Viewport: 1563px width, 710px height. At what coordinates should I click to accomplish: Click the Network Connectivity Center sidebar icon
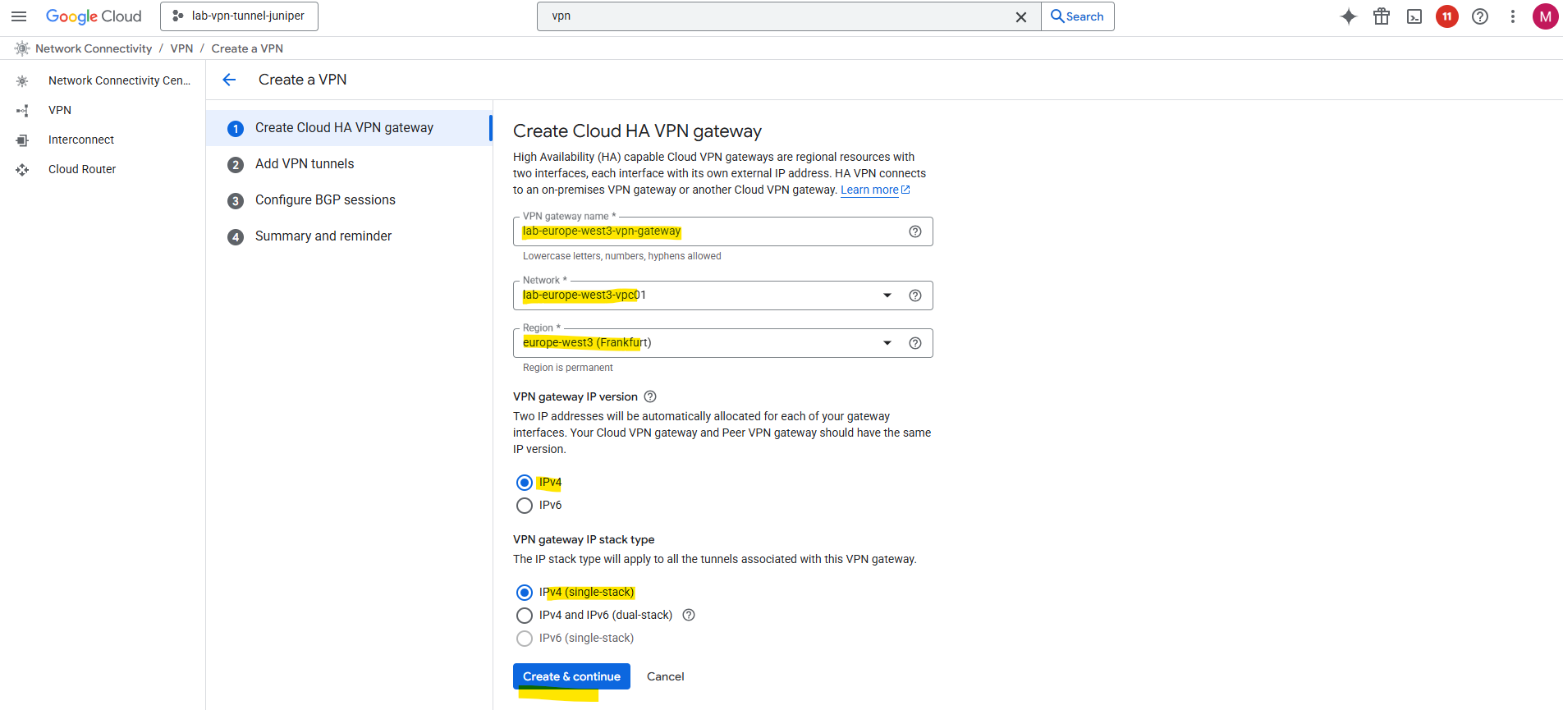22,80
